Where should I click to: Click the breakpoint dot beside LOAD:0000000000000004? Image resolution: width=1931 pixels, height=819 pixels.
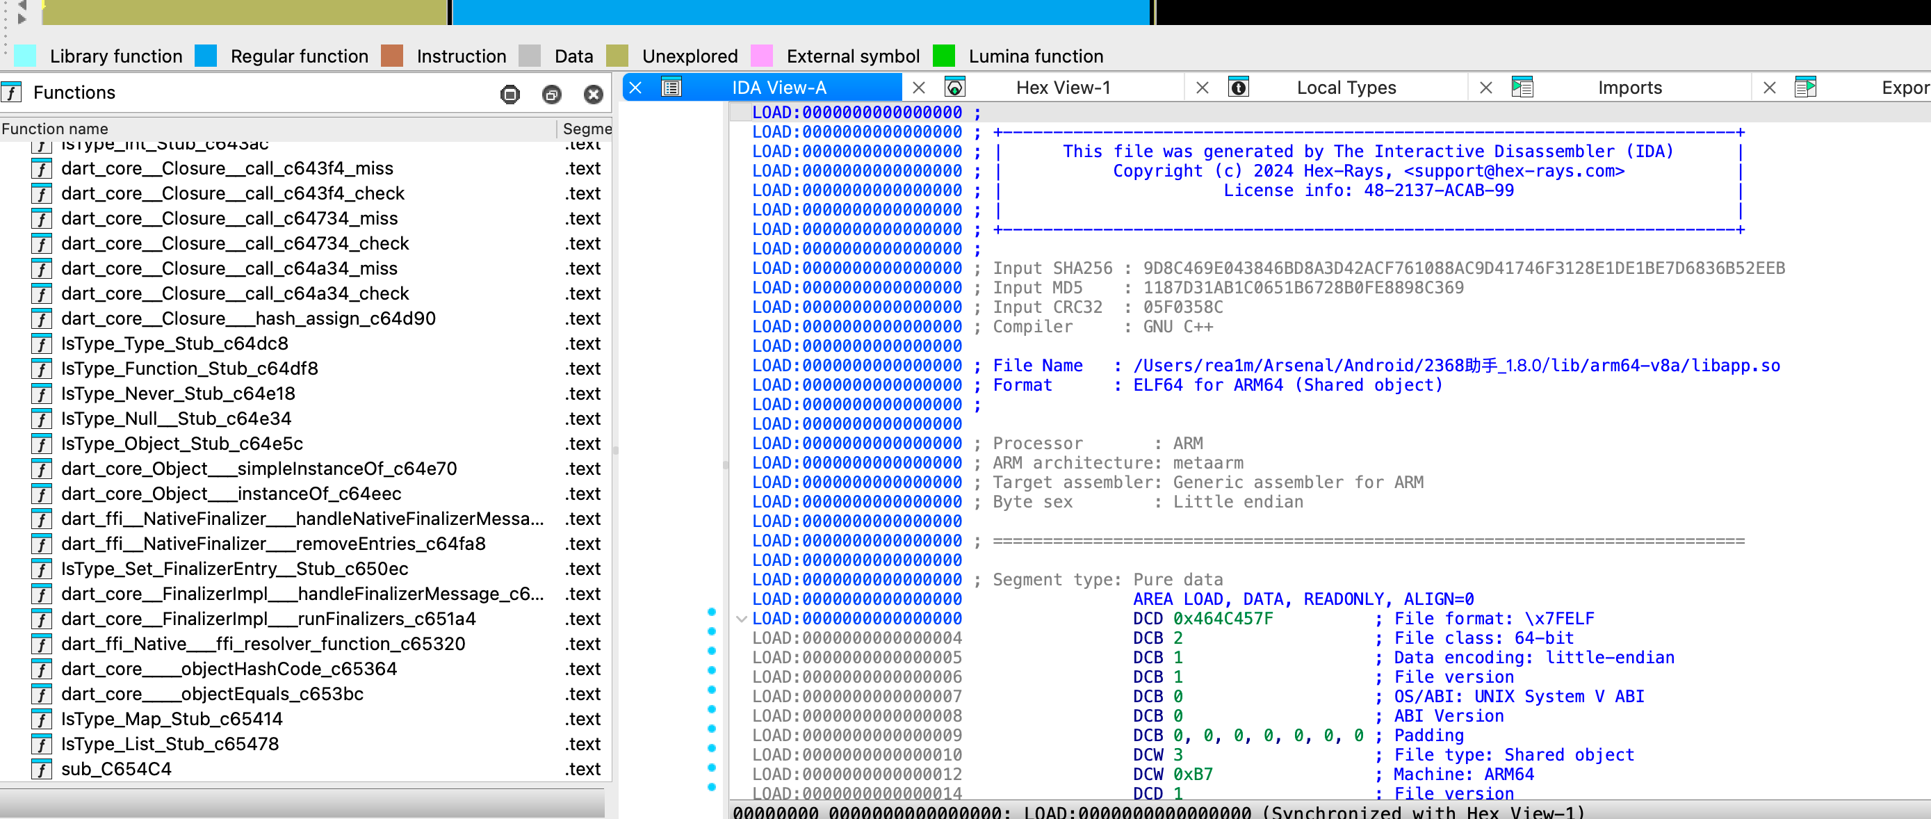(x=711, y=631)
